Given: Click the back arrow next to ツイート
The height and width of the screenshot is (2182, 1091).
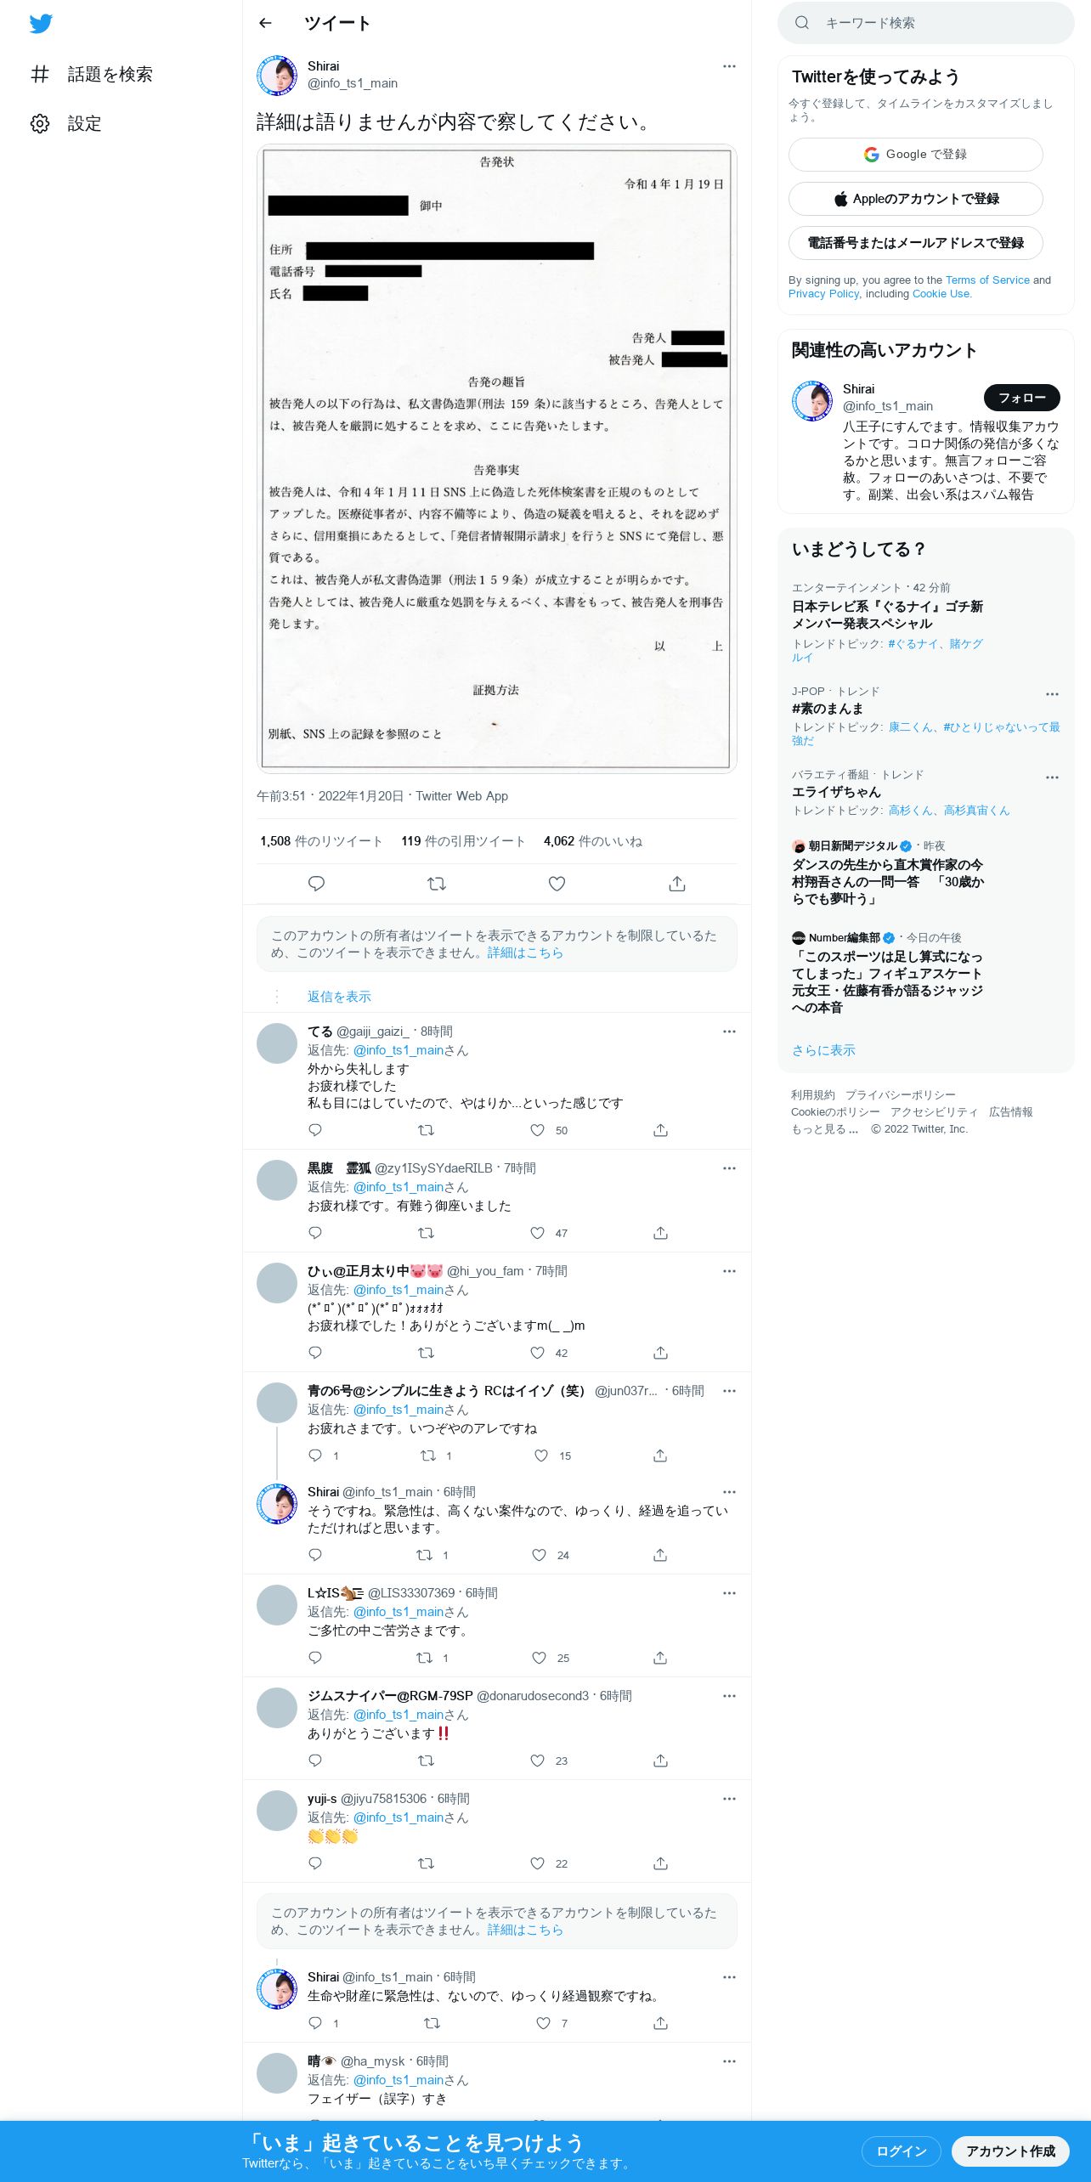Looking at the screenshot, I should 265,23.
